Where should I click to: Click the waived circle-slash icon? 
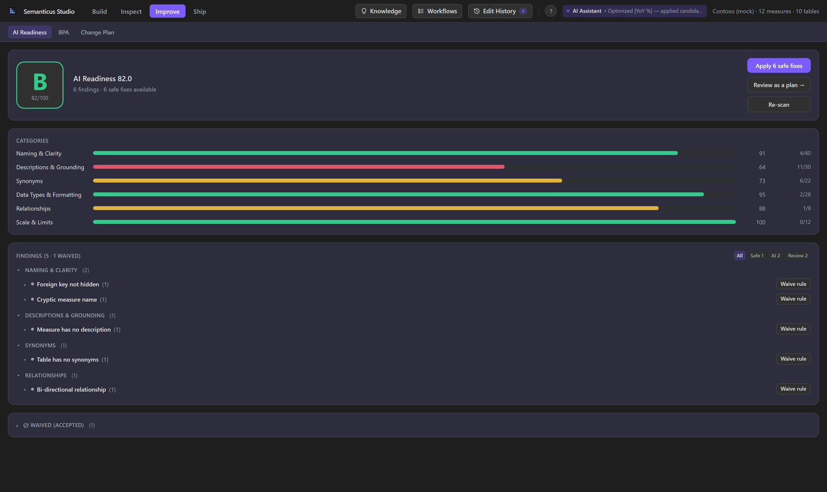[x=26, y=425]
